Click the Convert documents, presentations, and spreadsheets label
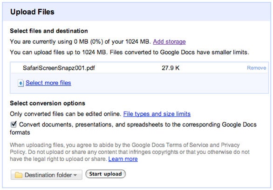 [x=133, y=128]
